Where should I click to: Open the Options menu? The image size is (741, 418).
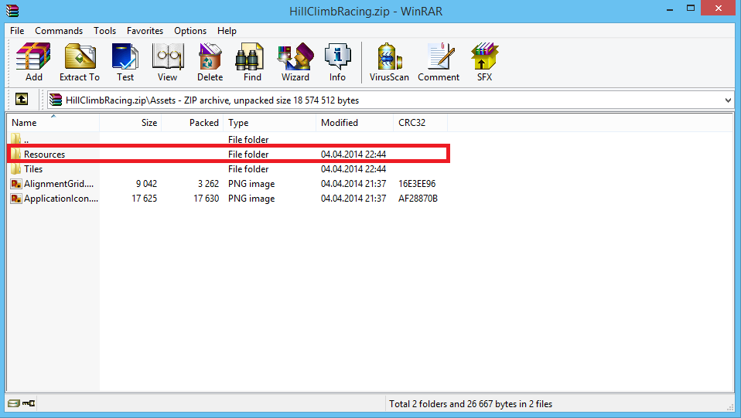(x=190, y=31)
